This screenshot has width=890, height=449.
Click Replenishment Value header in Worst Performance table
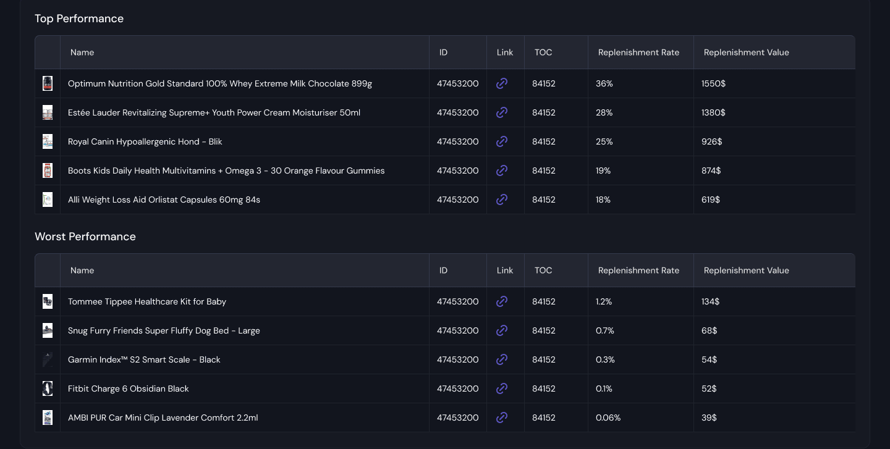(746, 271)
